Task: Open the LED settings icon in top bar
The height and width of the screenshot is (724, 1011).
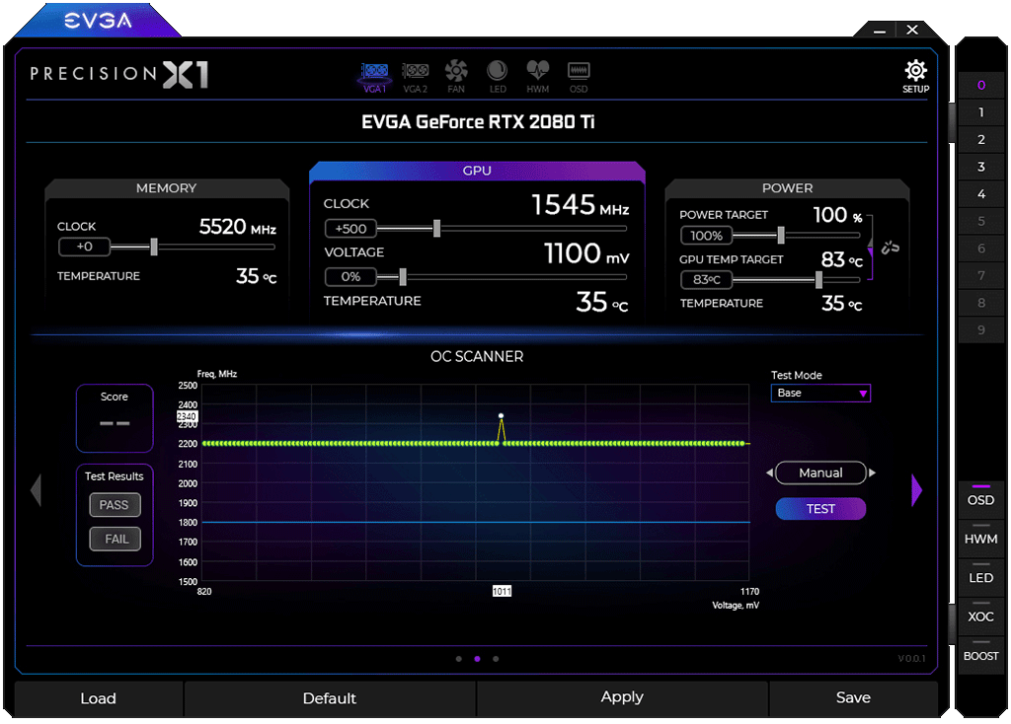Action: 498,77
